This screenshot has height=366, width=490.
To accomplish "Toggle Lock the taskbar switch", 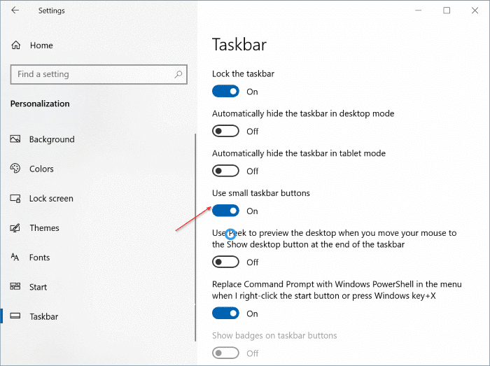I will (225, 92).
